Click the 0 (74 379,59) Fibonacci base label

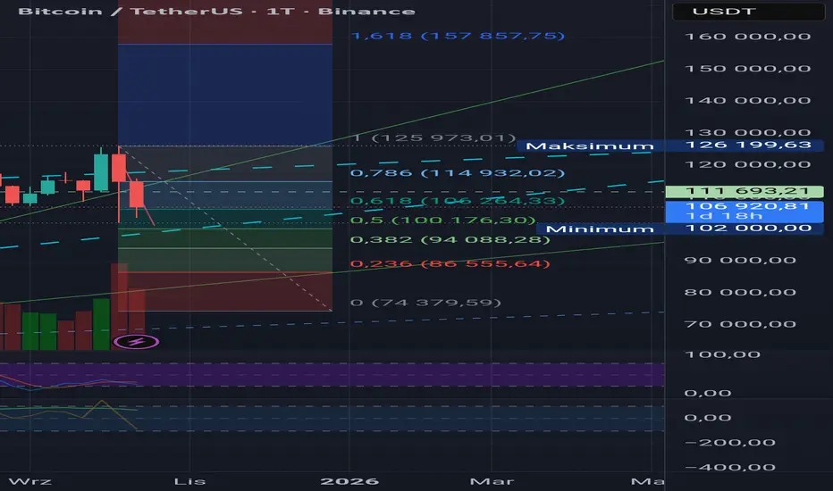[x=425, y=303]
